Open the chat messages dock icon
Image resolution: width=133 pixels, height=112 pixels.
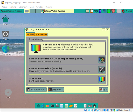pos(48,106)
